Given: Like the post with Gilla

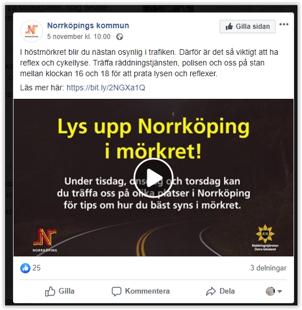Looking at the screenshot, I should (60, 291).
